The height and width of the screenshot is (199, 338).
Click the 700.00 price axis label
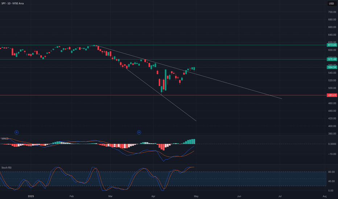coord(332,12)
